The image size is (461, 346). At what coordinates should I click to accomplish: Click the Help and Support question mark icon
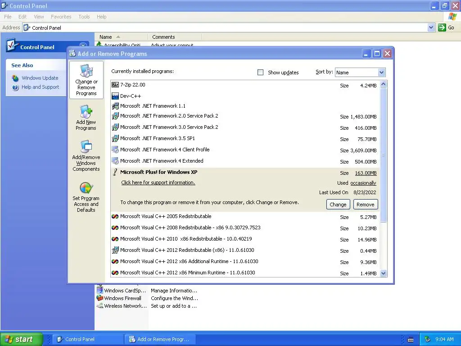pyautogui.click(x=15, y=87)
